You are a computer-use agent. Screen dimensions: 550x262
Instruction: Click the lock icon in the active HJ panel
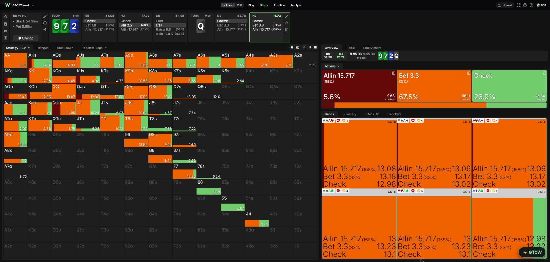pyautogui.click(x=287, y=23)
